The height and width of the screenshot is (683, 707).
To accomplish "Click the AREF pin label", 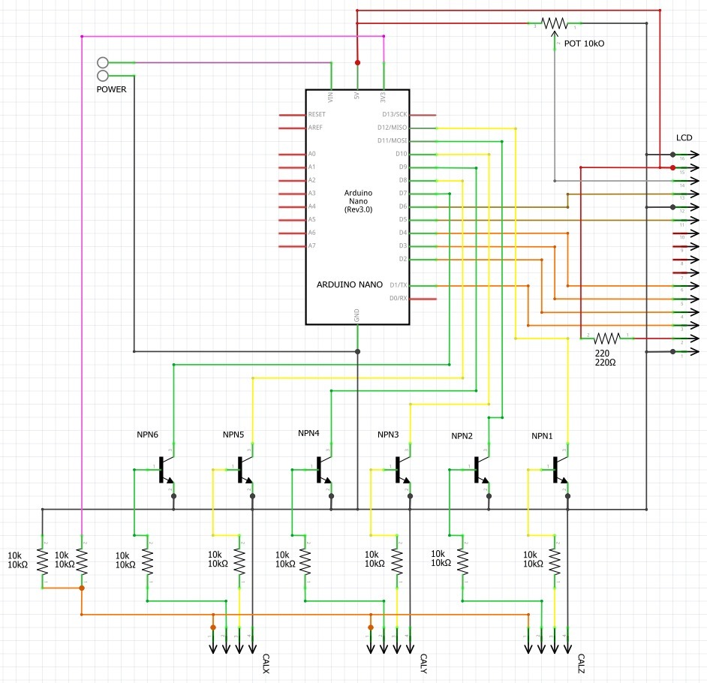I will (315, 128).
